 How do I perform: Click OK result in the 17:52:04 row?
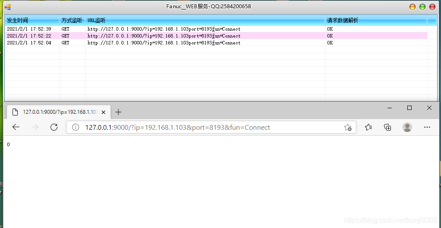click(330, 43)
